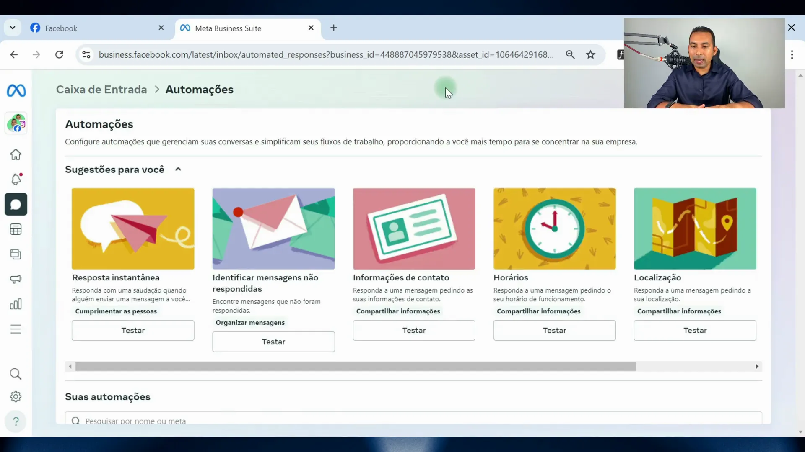Image resolution: width=805 pixels, height=452 pixels.
Task: Open the account profile avatar
Action: (16, 123)
